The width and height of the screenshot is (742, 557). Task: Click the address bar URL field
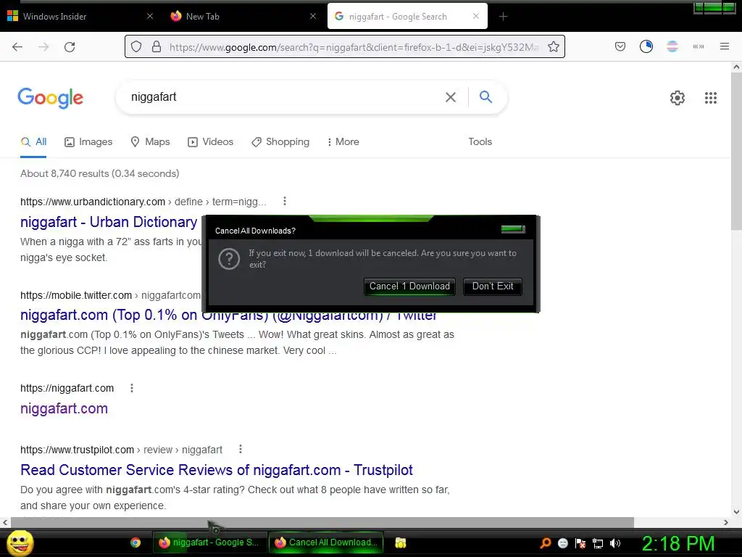point(354,47)
